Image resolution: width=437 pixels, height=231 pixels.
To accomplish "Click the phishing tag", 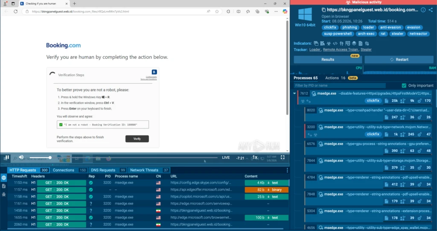I will pos(350,27).
